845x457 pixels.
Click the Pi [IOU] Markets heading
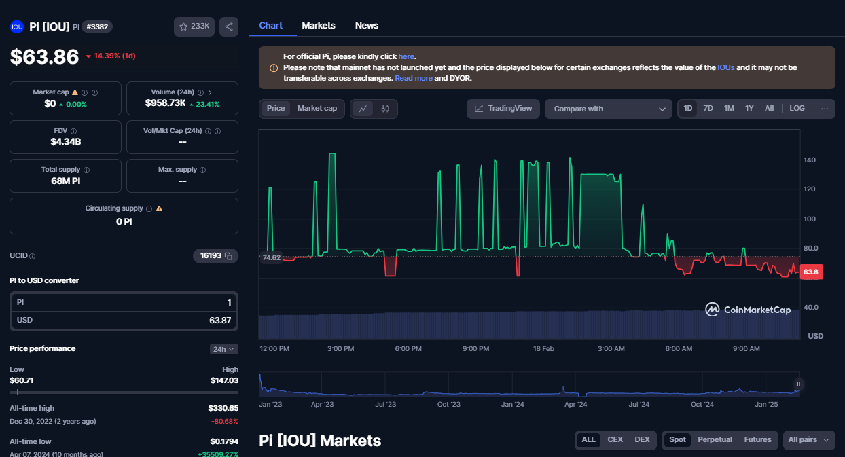click(x=320, y=441)
